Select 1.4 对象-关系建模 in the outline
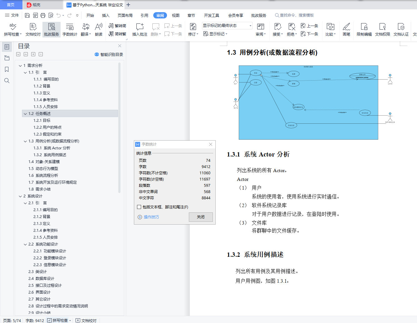The width and height of the screenshot is (417, 323). point(44,162)
